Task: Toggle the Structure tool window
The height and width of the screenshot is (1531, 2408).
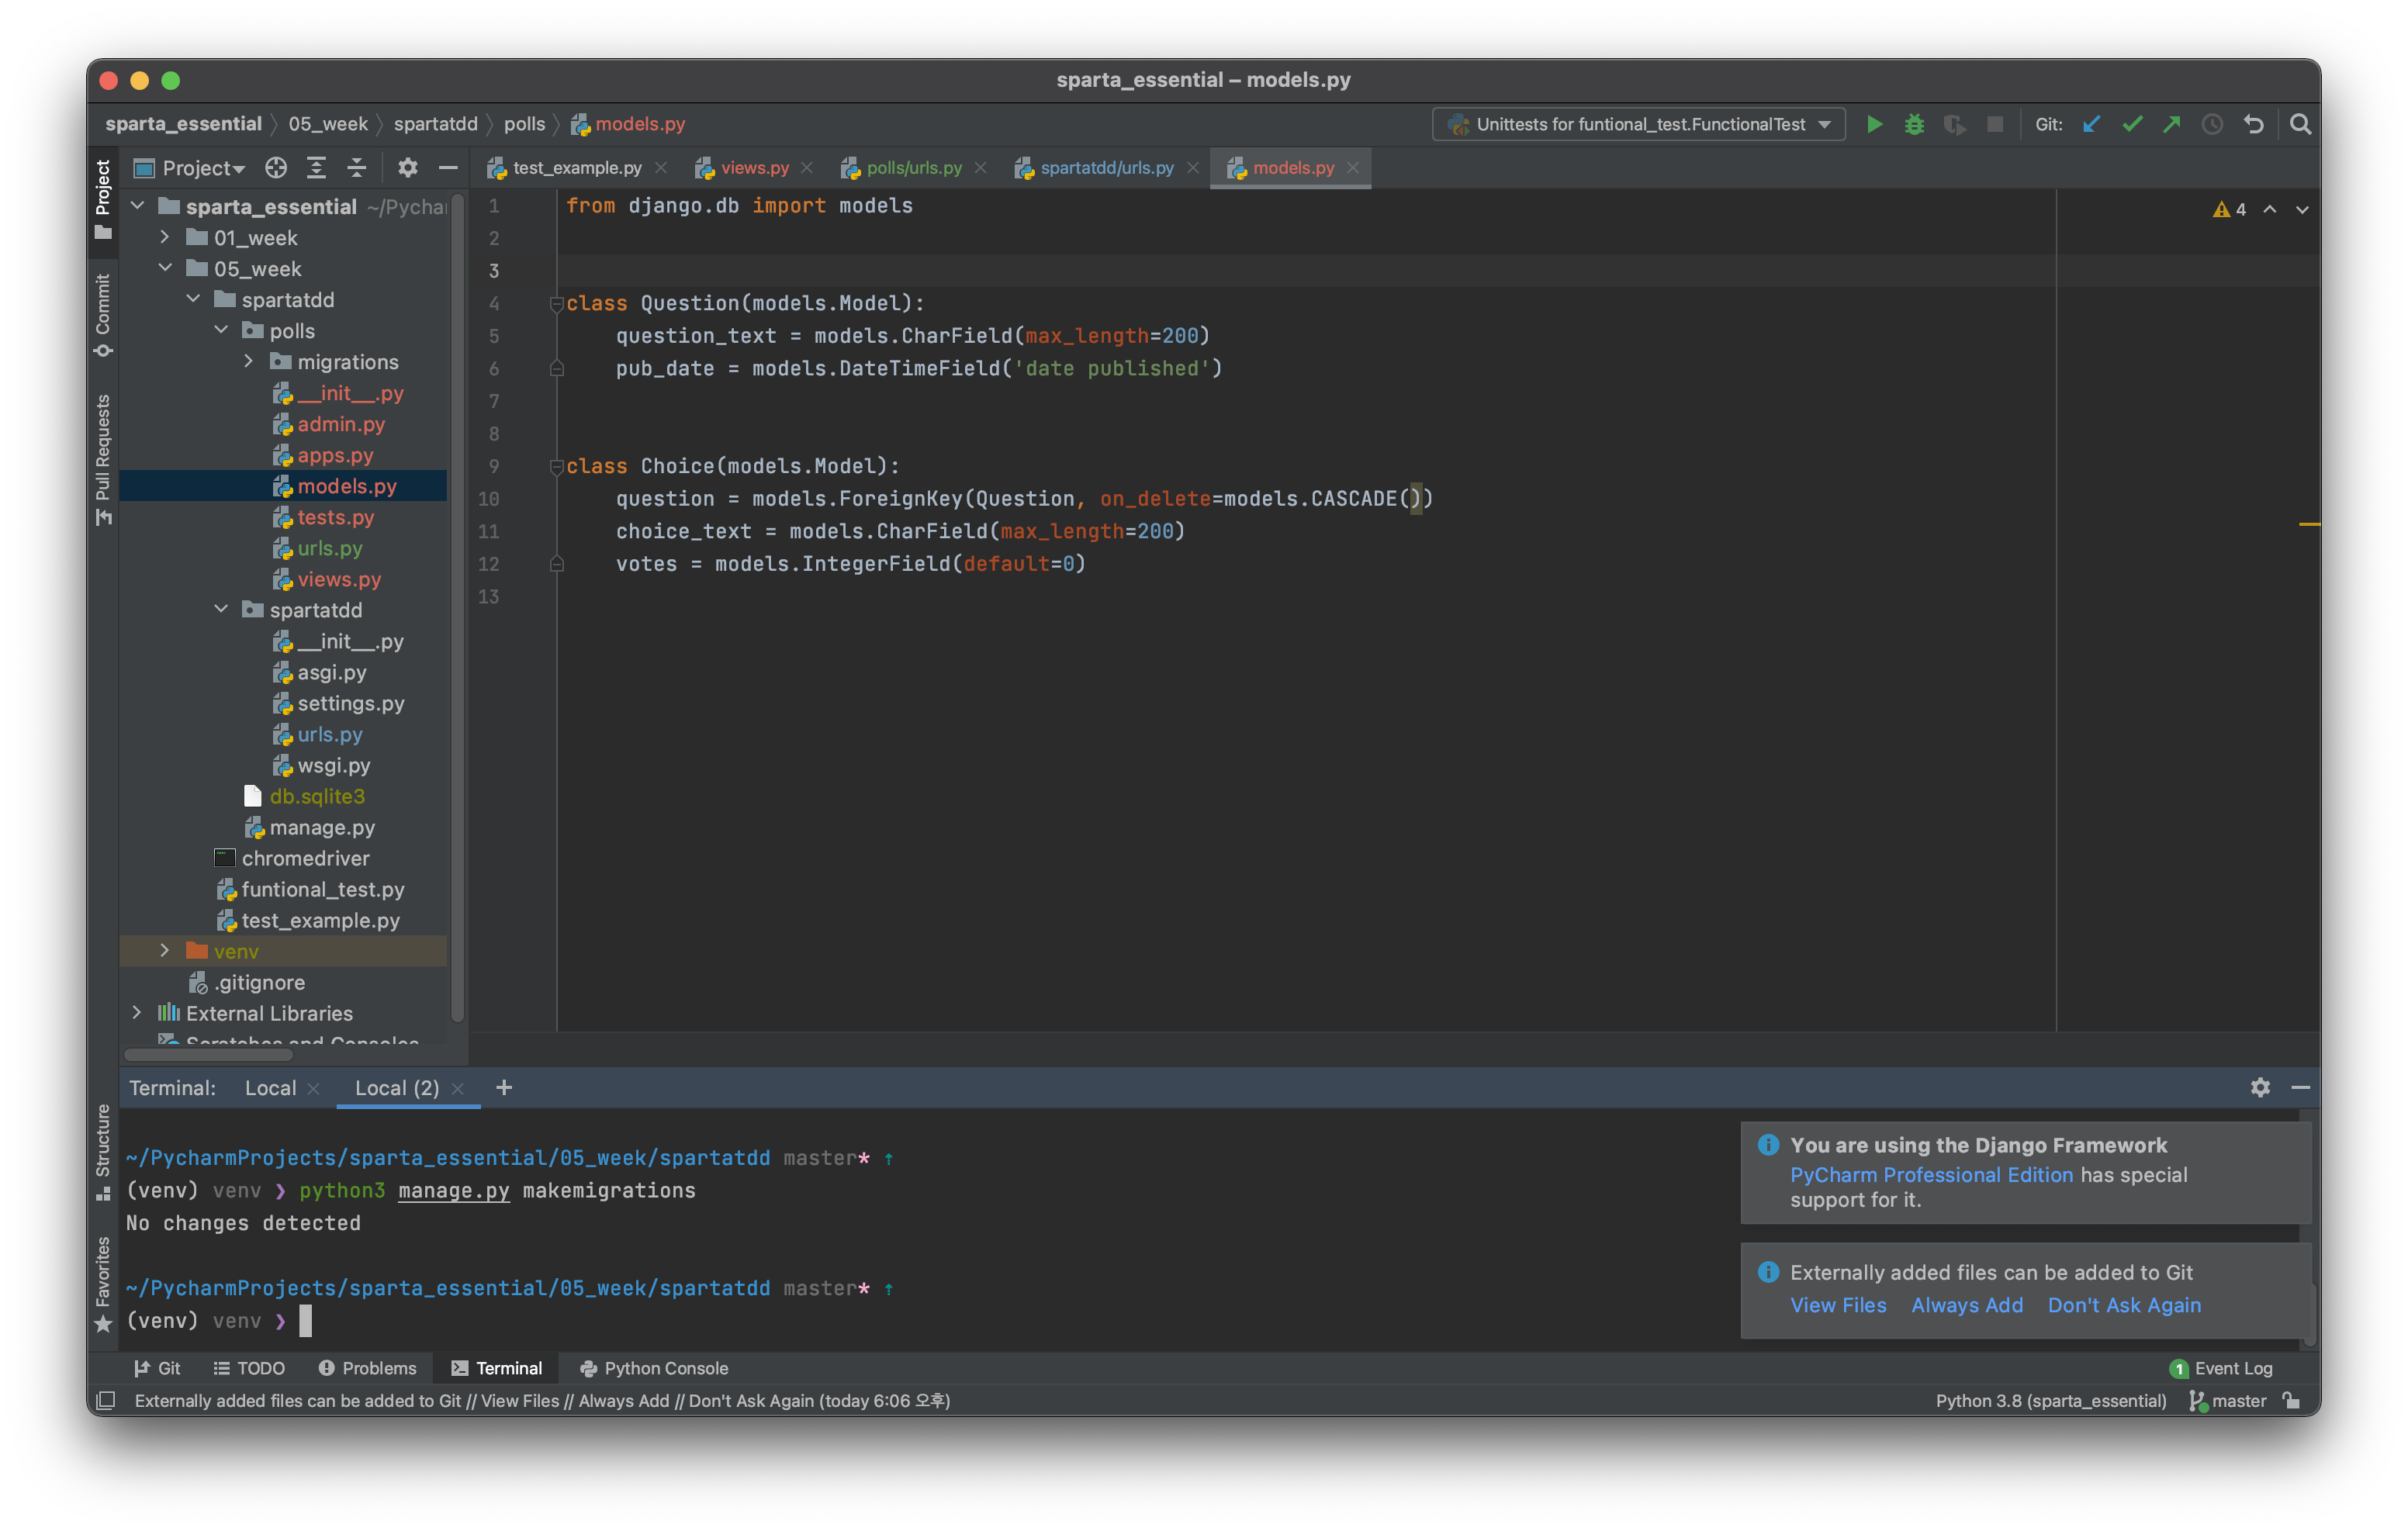Action: point(102,1150)
